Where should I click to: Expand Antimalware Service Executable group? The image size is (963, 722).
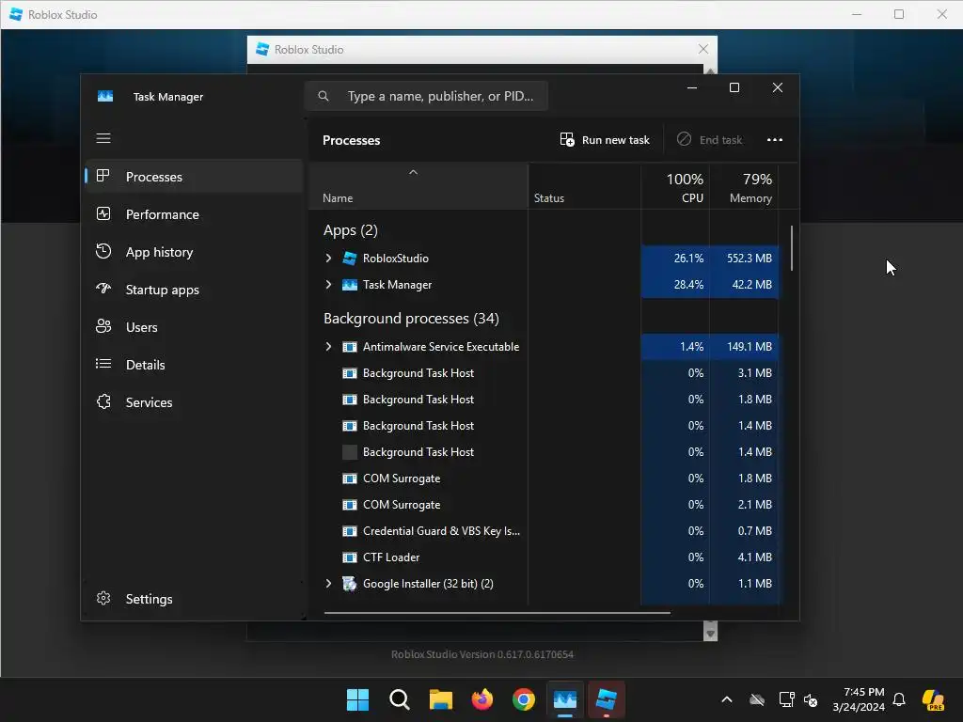click(328, 346)
